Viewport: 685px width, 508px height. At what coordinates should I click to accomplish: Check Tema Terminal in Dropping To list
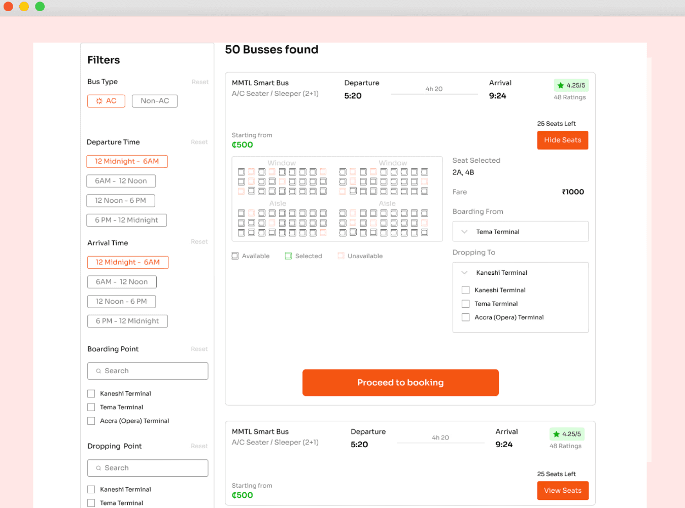(x=465, y=304)
